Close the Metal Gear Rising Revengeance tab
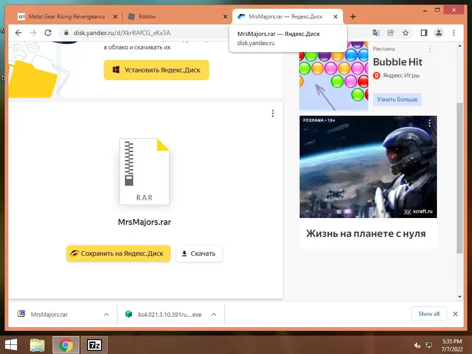This screenshot has height=354, width=472. (x=115, y=17)
